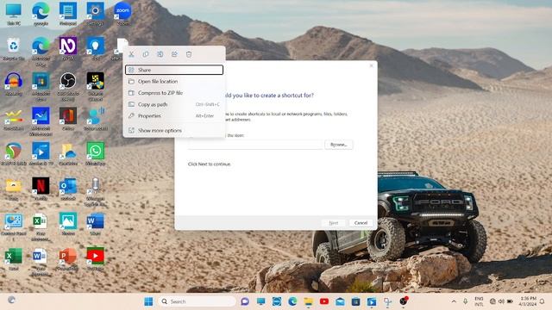Click the Rename icon in context menu

pyautogui.click(x=160, y=54)
